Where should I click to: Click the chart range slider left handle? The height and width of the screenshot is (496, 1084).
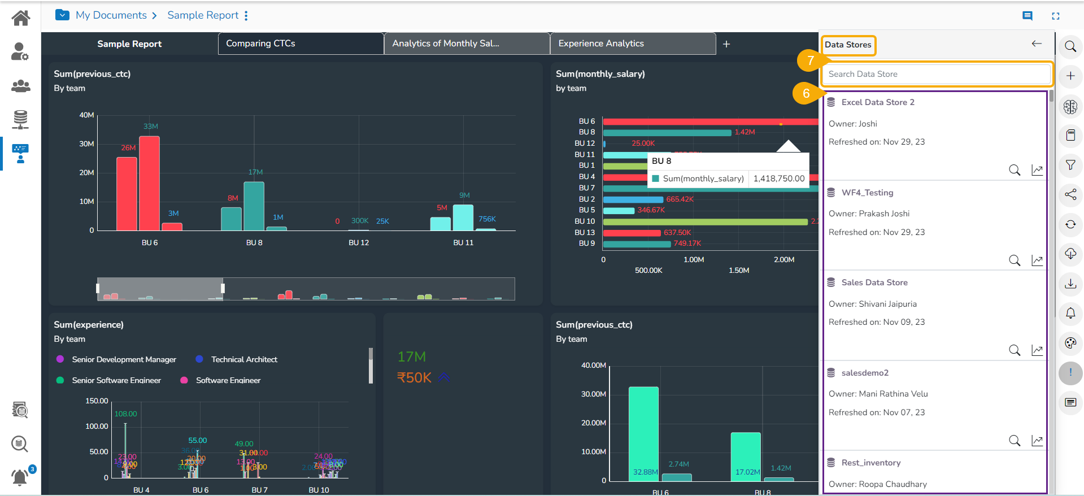[98, 289]
